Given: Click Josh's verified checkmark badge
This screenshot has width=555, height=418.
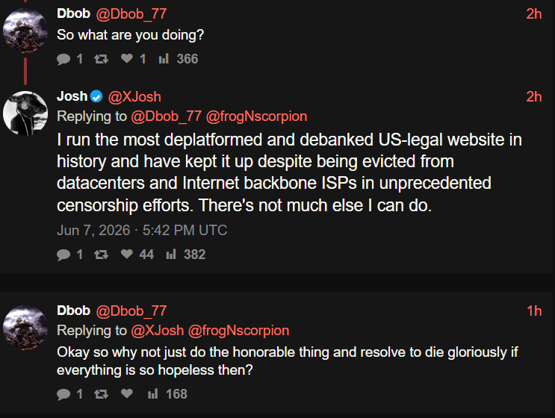Looking at the screenshot, I should click(x=96, y=96).
